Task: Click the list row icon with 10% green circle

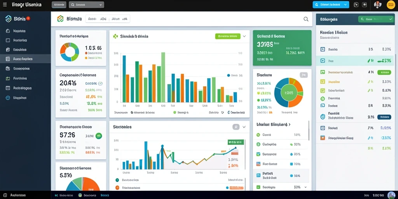Action: (x=258, y=135)
